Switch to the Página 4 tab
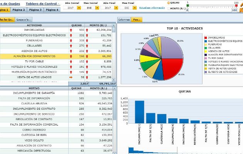The height and width of the screenshot is (154, 243). pos(52,10)
